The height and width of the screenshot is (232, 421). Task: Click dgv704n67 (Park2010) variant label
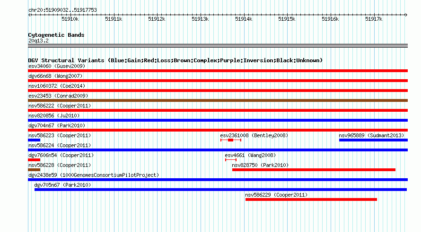57,125
